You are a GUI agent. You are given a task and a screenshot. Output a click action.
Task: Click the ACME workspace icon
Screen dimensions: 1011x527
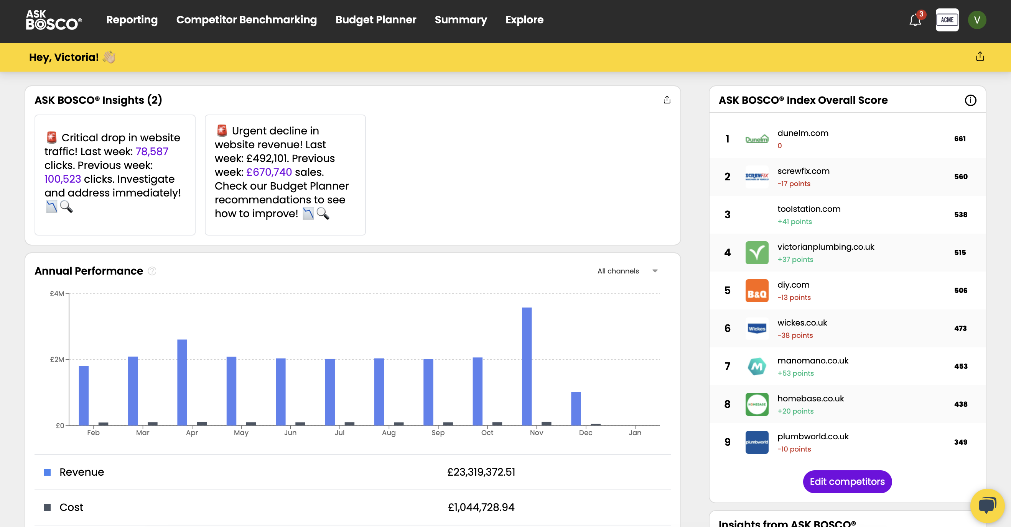947,20
